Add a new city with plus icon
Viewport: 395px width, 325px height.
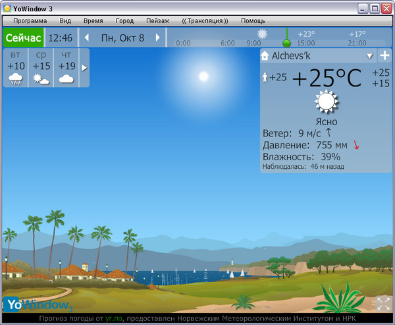[x=384, y=56]
